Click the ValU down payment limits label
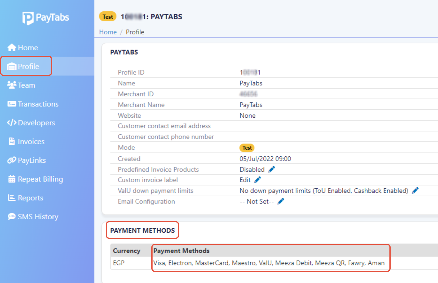 point(156,191)
